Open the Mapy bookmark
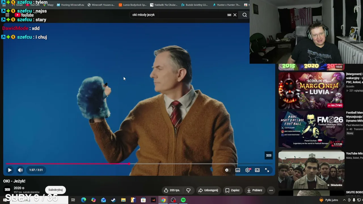The height and width of the screenshot is (204, 363). (x=48, y=5)
